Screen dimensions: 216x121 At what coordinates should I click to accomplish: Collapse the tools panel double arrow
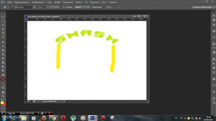tap(2, 11)
